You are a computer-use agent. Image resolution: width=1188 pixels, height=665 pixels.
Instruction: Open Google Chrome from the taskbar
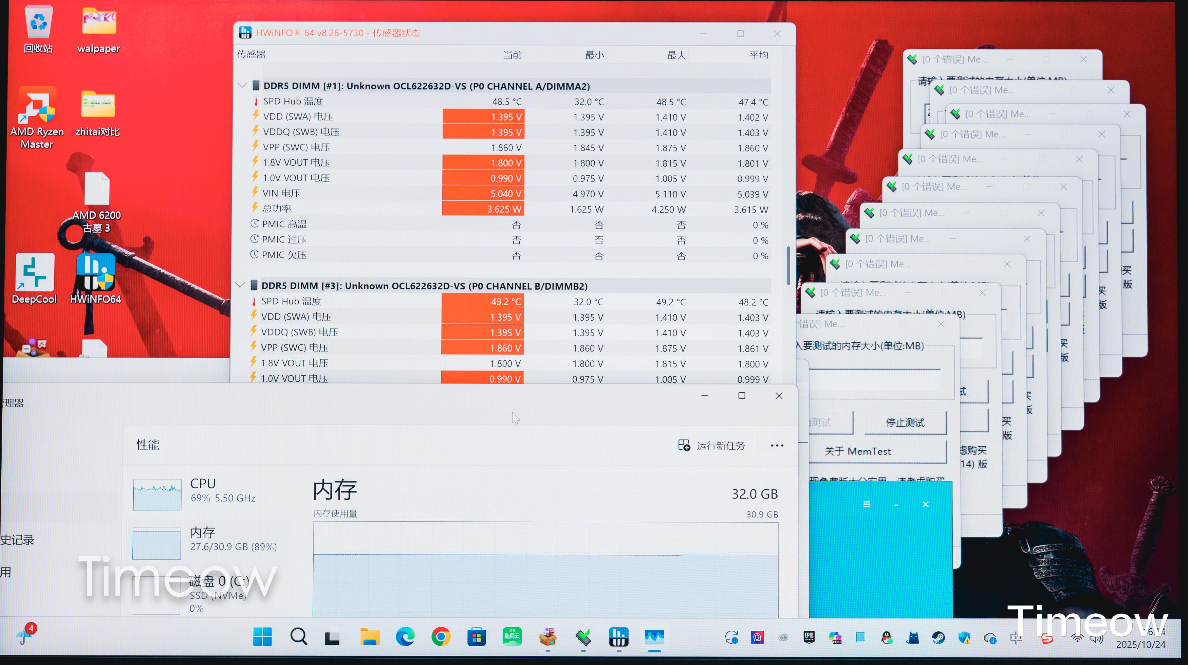pos(441,637)
